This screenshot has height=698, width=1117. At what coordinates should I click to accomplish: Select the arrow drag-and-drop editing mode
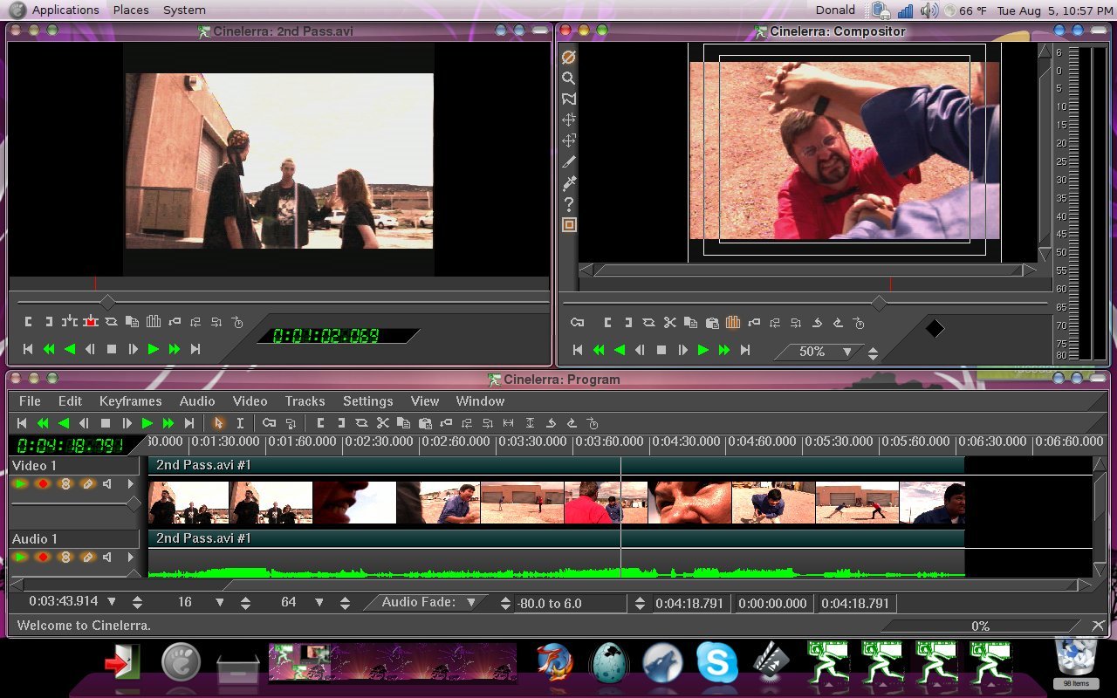[x=218, y=423]
